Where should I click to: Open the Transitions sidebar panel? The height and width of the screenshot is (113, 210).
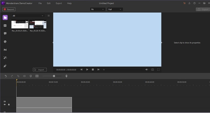tap(5, 50)
